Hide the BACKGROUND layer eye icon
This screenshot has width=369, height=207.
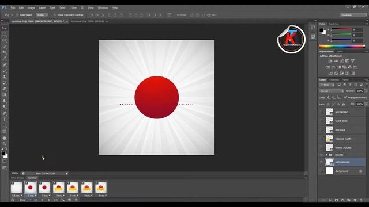pyautogui.click(x=321, y=162)
